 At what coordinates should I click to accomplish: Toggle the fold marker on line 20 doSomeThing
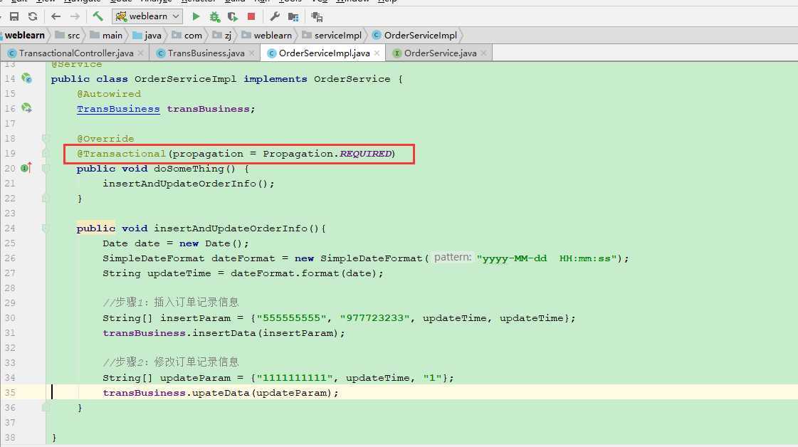pos(46,168)
